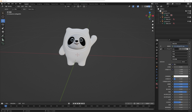Open the Shading workspace tab
192x112 pixels.
(62, 4)
